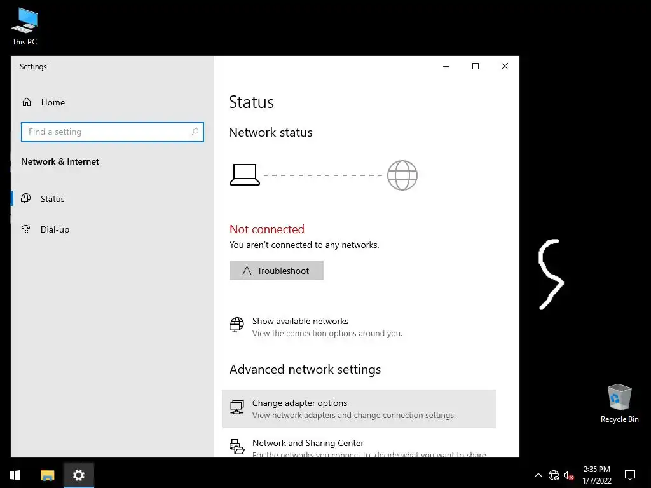Open Show available networks link

click(300, 321)
